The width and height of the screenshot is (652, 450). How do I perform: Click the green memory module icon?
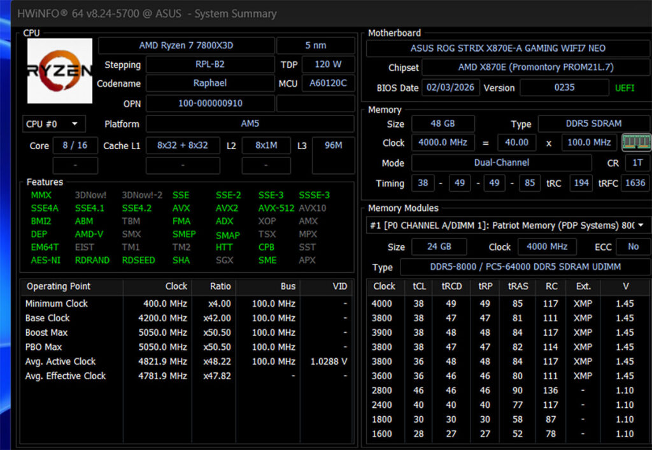coord(636,142)
